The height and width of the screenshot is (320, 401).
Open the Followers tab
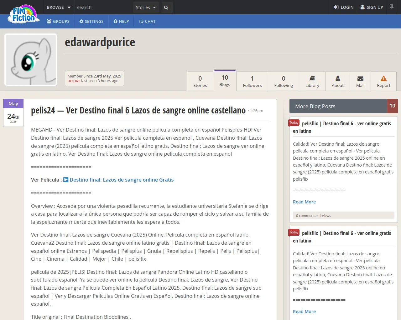252,81
